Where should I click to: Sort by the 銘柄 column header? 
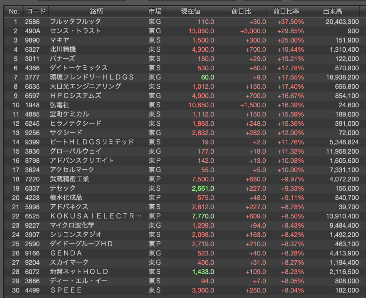tap(96, 12)
